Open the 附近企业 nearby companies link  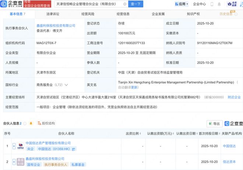[x=234, y=97]
